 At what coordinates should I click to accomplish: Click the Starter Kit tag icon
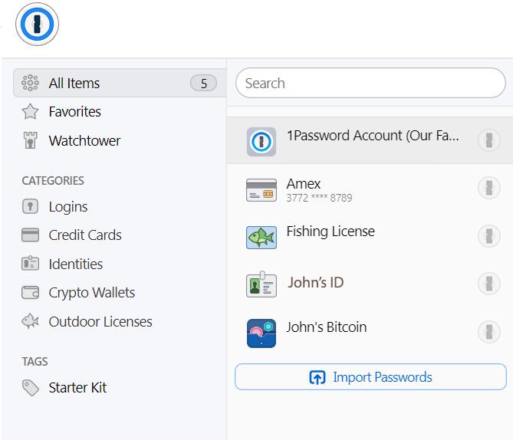30,388
